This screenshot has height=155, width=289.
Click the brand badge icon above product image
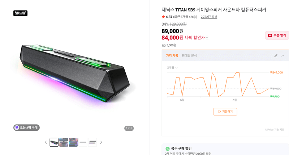[x=20, y=13]
